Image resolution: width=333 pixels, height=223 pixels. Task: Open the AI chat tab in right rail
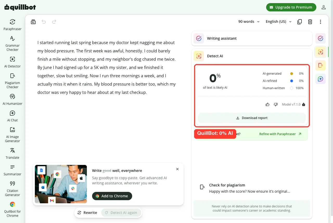(321, 79)
